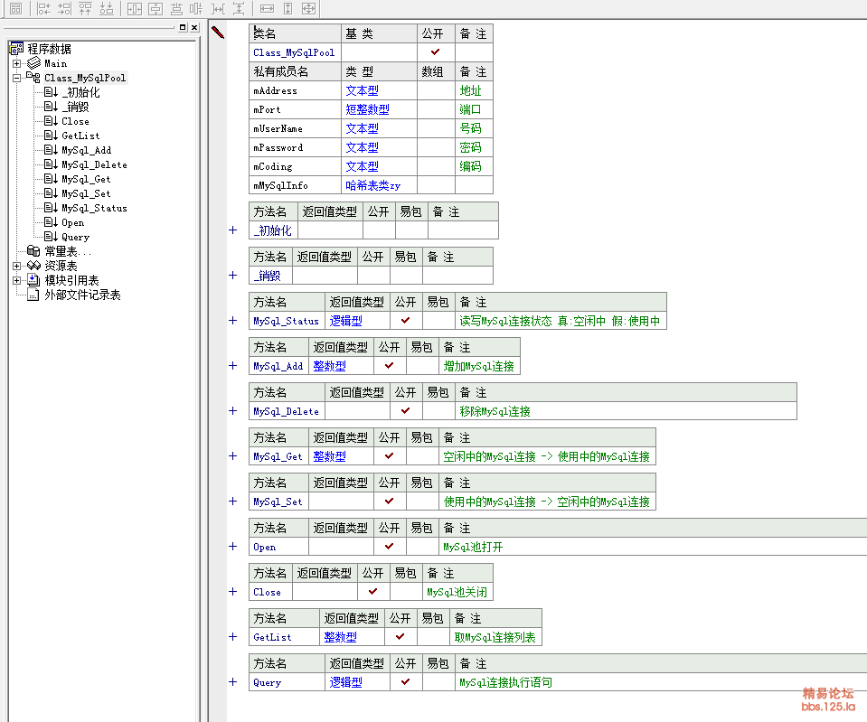Click the align left edges toolbar icon
The image size is (867, 722).
(42, 8)
